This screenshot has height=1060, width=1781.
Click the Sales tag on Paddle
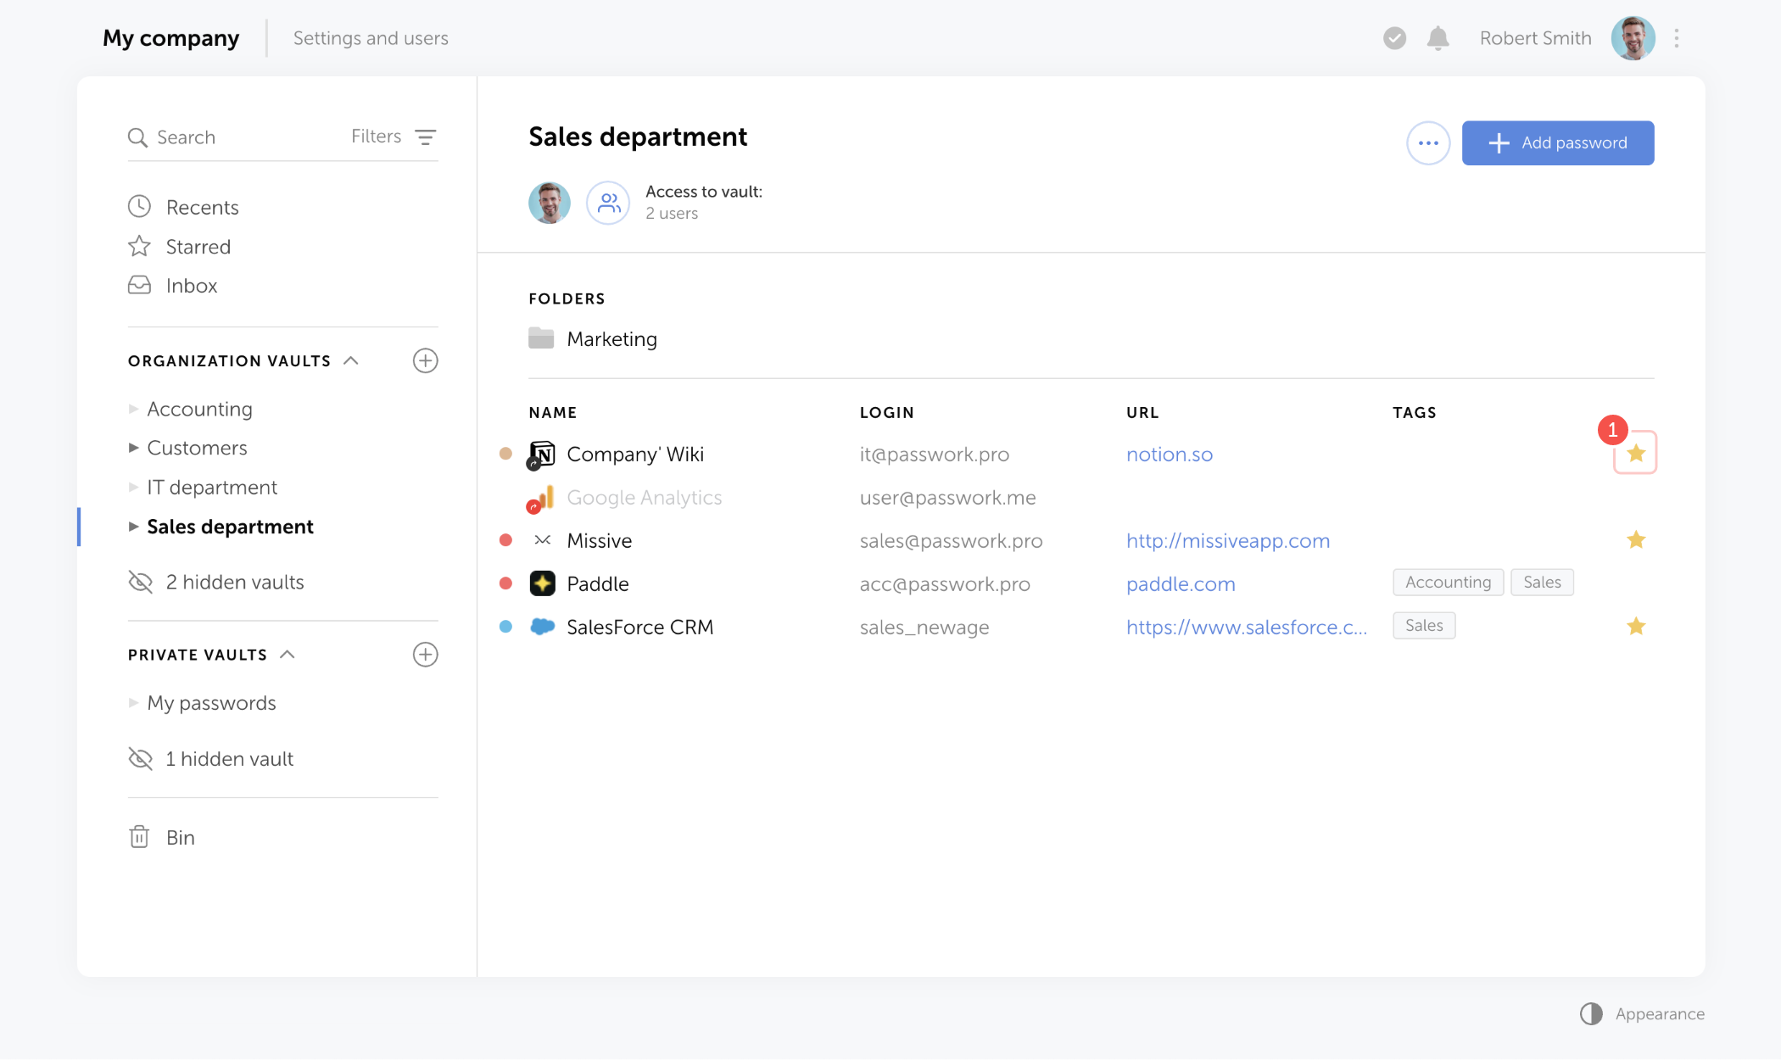pos(1542,583)
